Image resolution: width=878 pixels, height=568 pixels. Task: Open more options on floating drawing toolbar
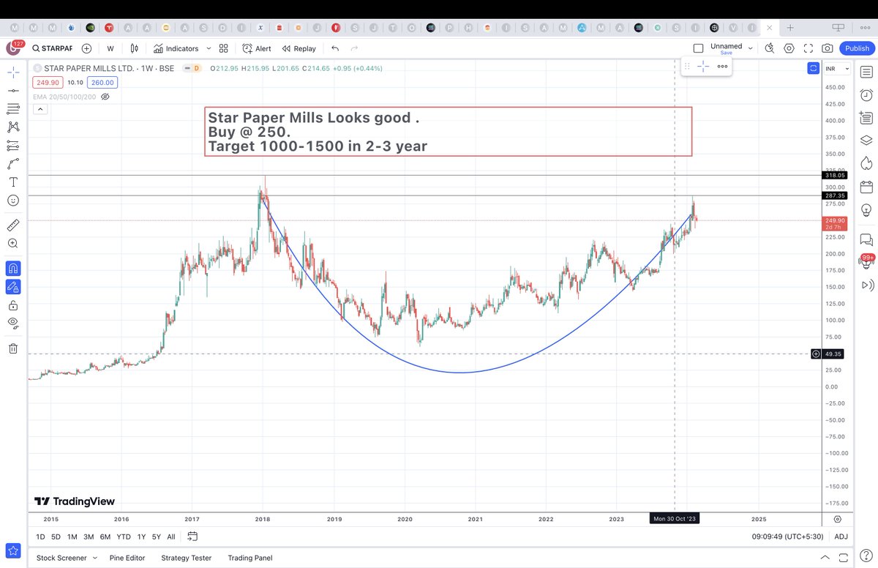(x=722, y=67)
